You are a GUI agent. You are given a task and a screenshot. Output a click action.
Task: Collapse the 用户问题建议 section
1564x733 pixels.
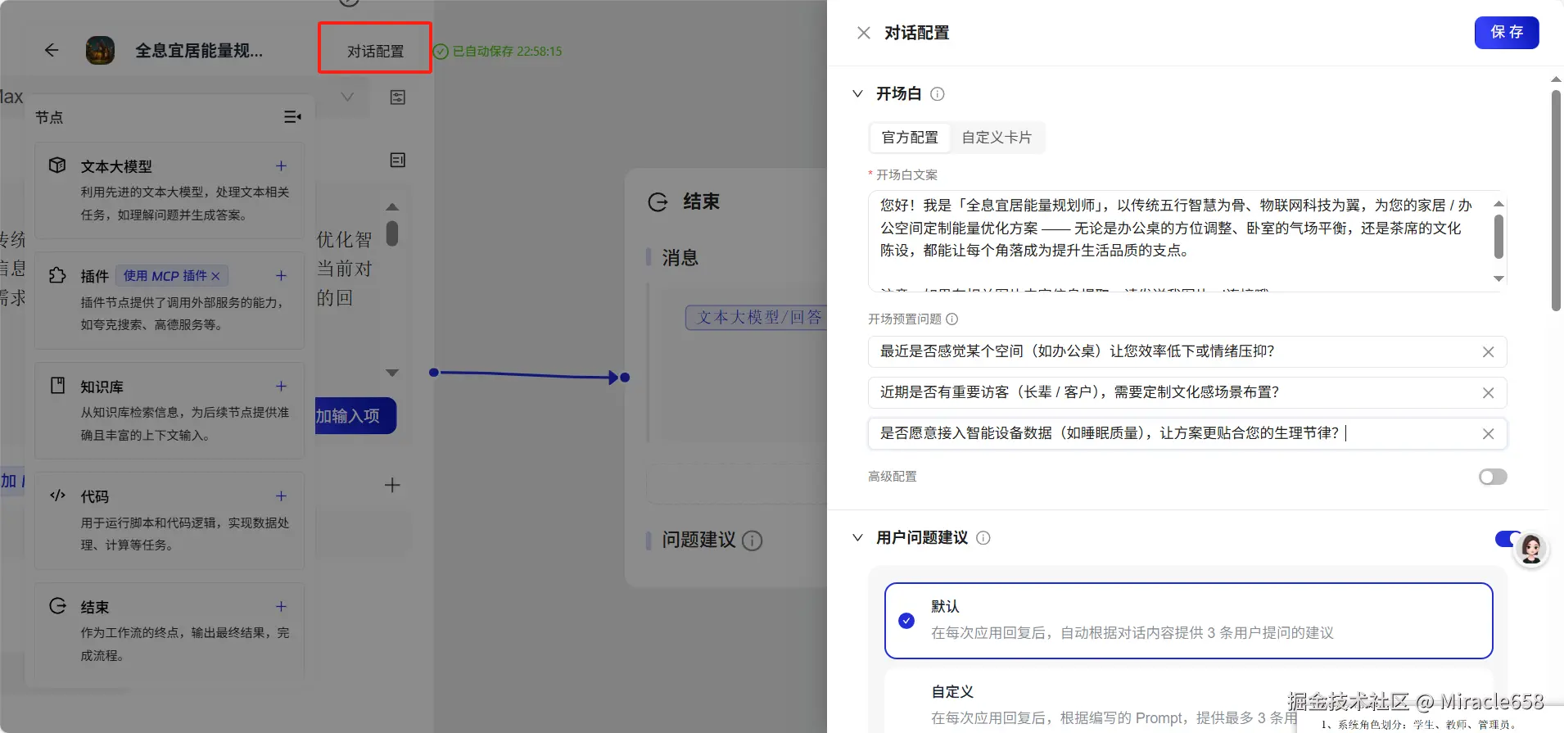[x=857, y=537]
